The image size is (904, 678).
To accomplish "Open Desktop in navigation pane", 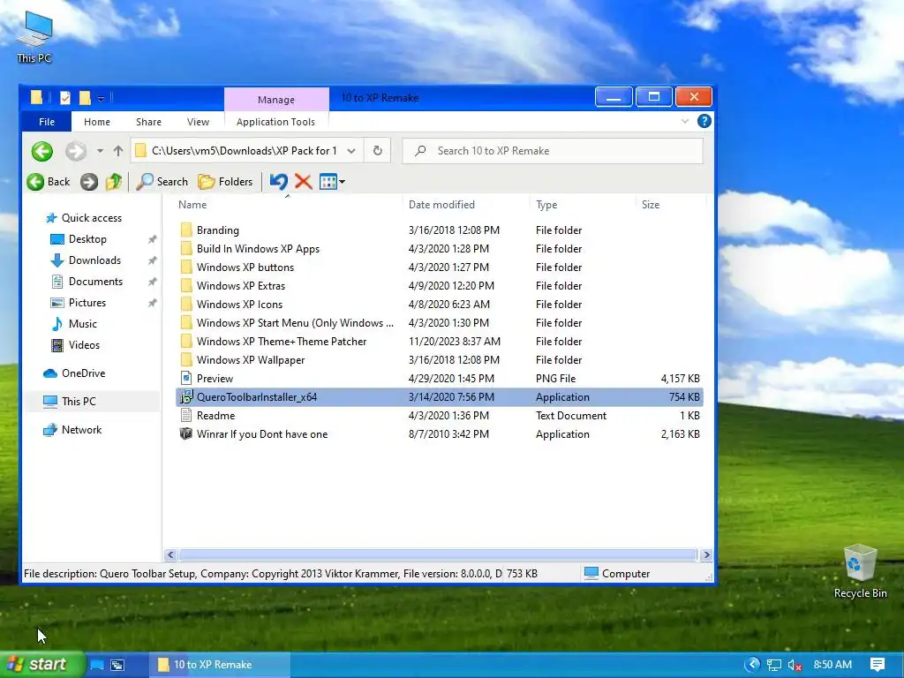I will (79, 238).
